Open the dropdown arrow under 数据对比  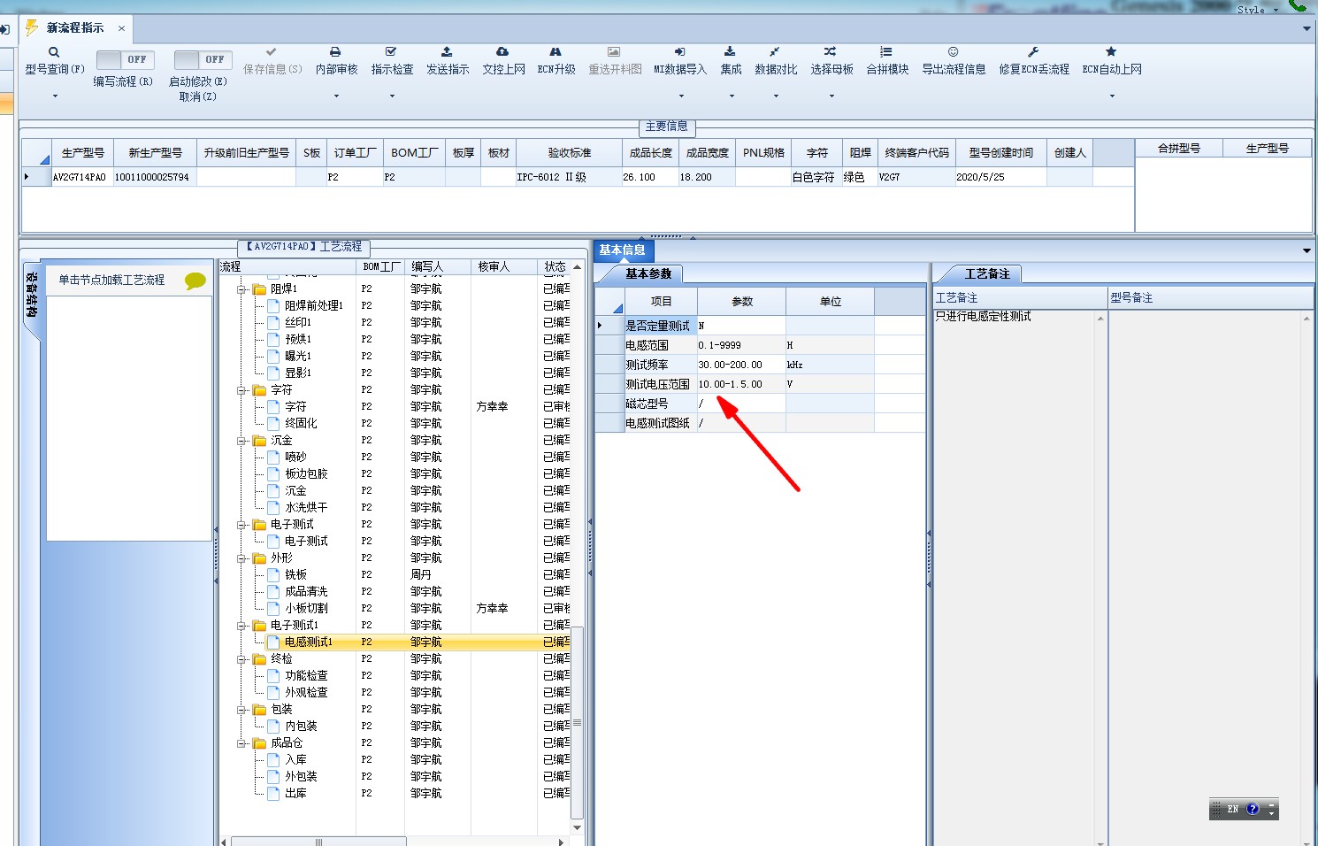(776, 96)
